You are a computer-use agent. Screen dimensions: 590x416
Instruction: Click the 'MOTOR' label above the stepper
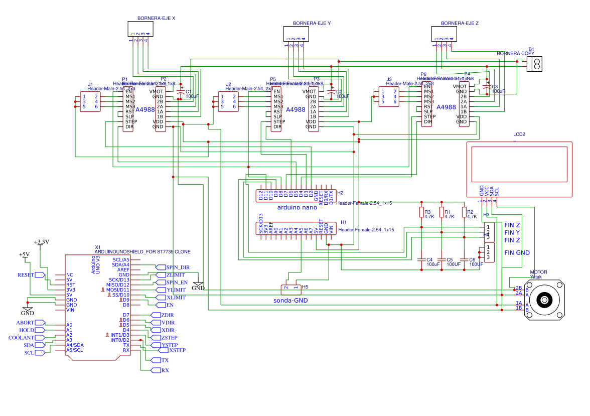pyautogui.click(x=538, y=272)
